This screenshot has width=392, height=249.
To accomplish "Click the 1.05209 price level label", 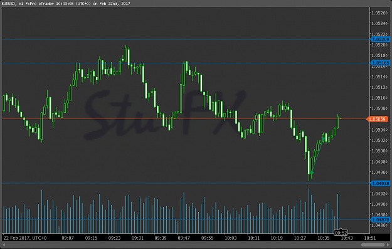I will pos(380,40).
